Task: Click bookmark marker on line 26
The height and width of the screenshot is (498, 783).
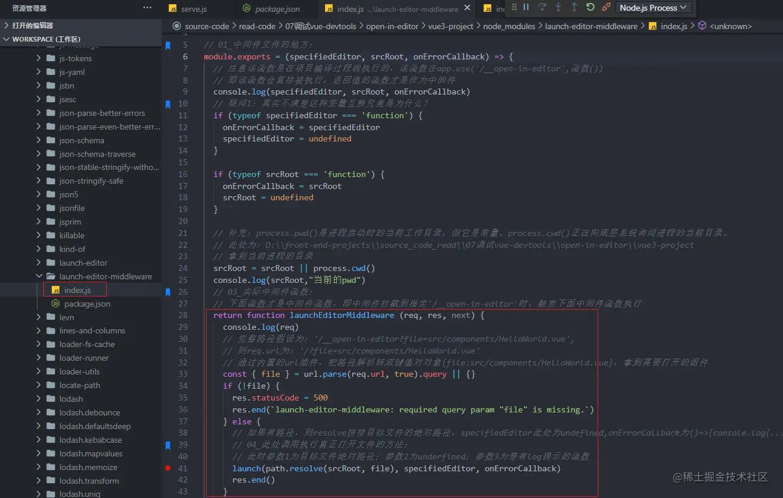Action: [168, 292]
